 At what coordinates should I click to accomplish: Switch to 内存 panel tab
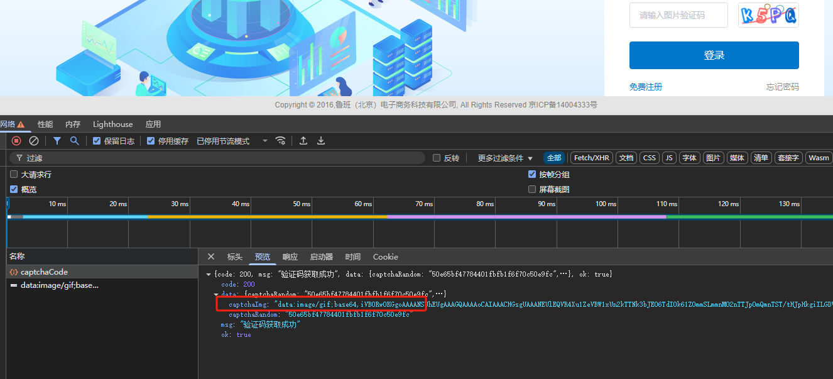(73, 124)
